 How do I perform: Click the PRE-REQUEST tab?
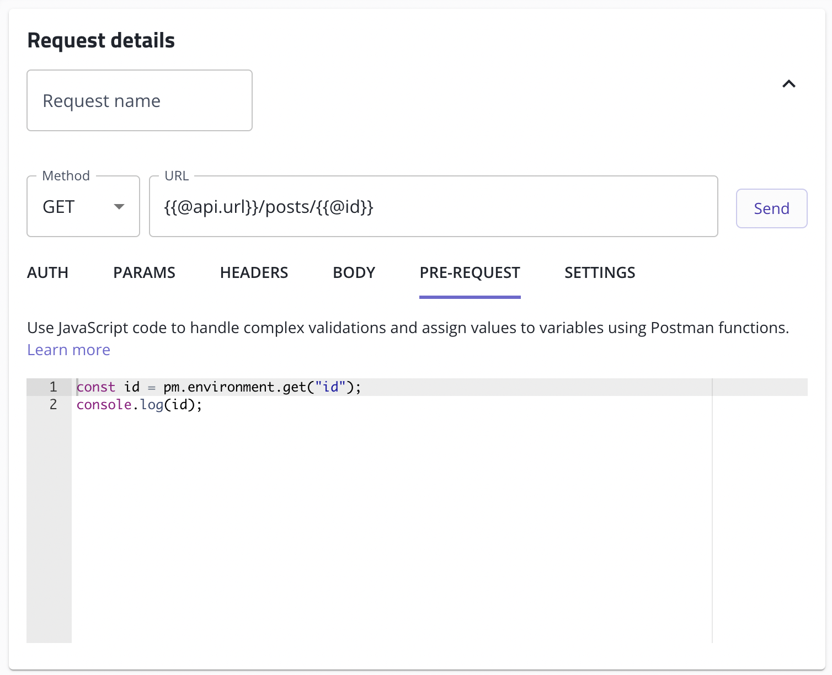470,272
